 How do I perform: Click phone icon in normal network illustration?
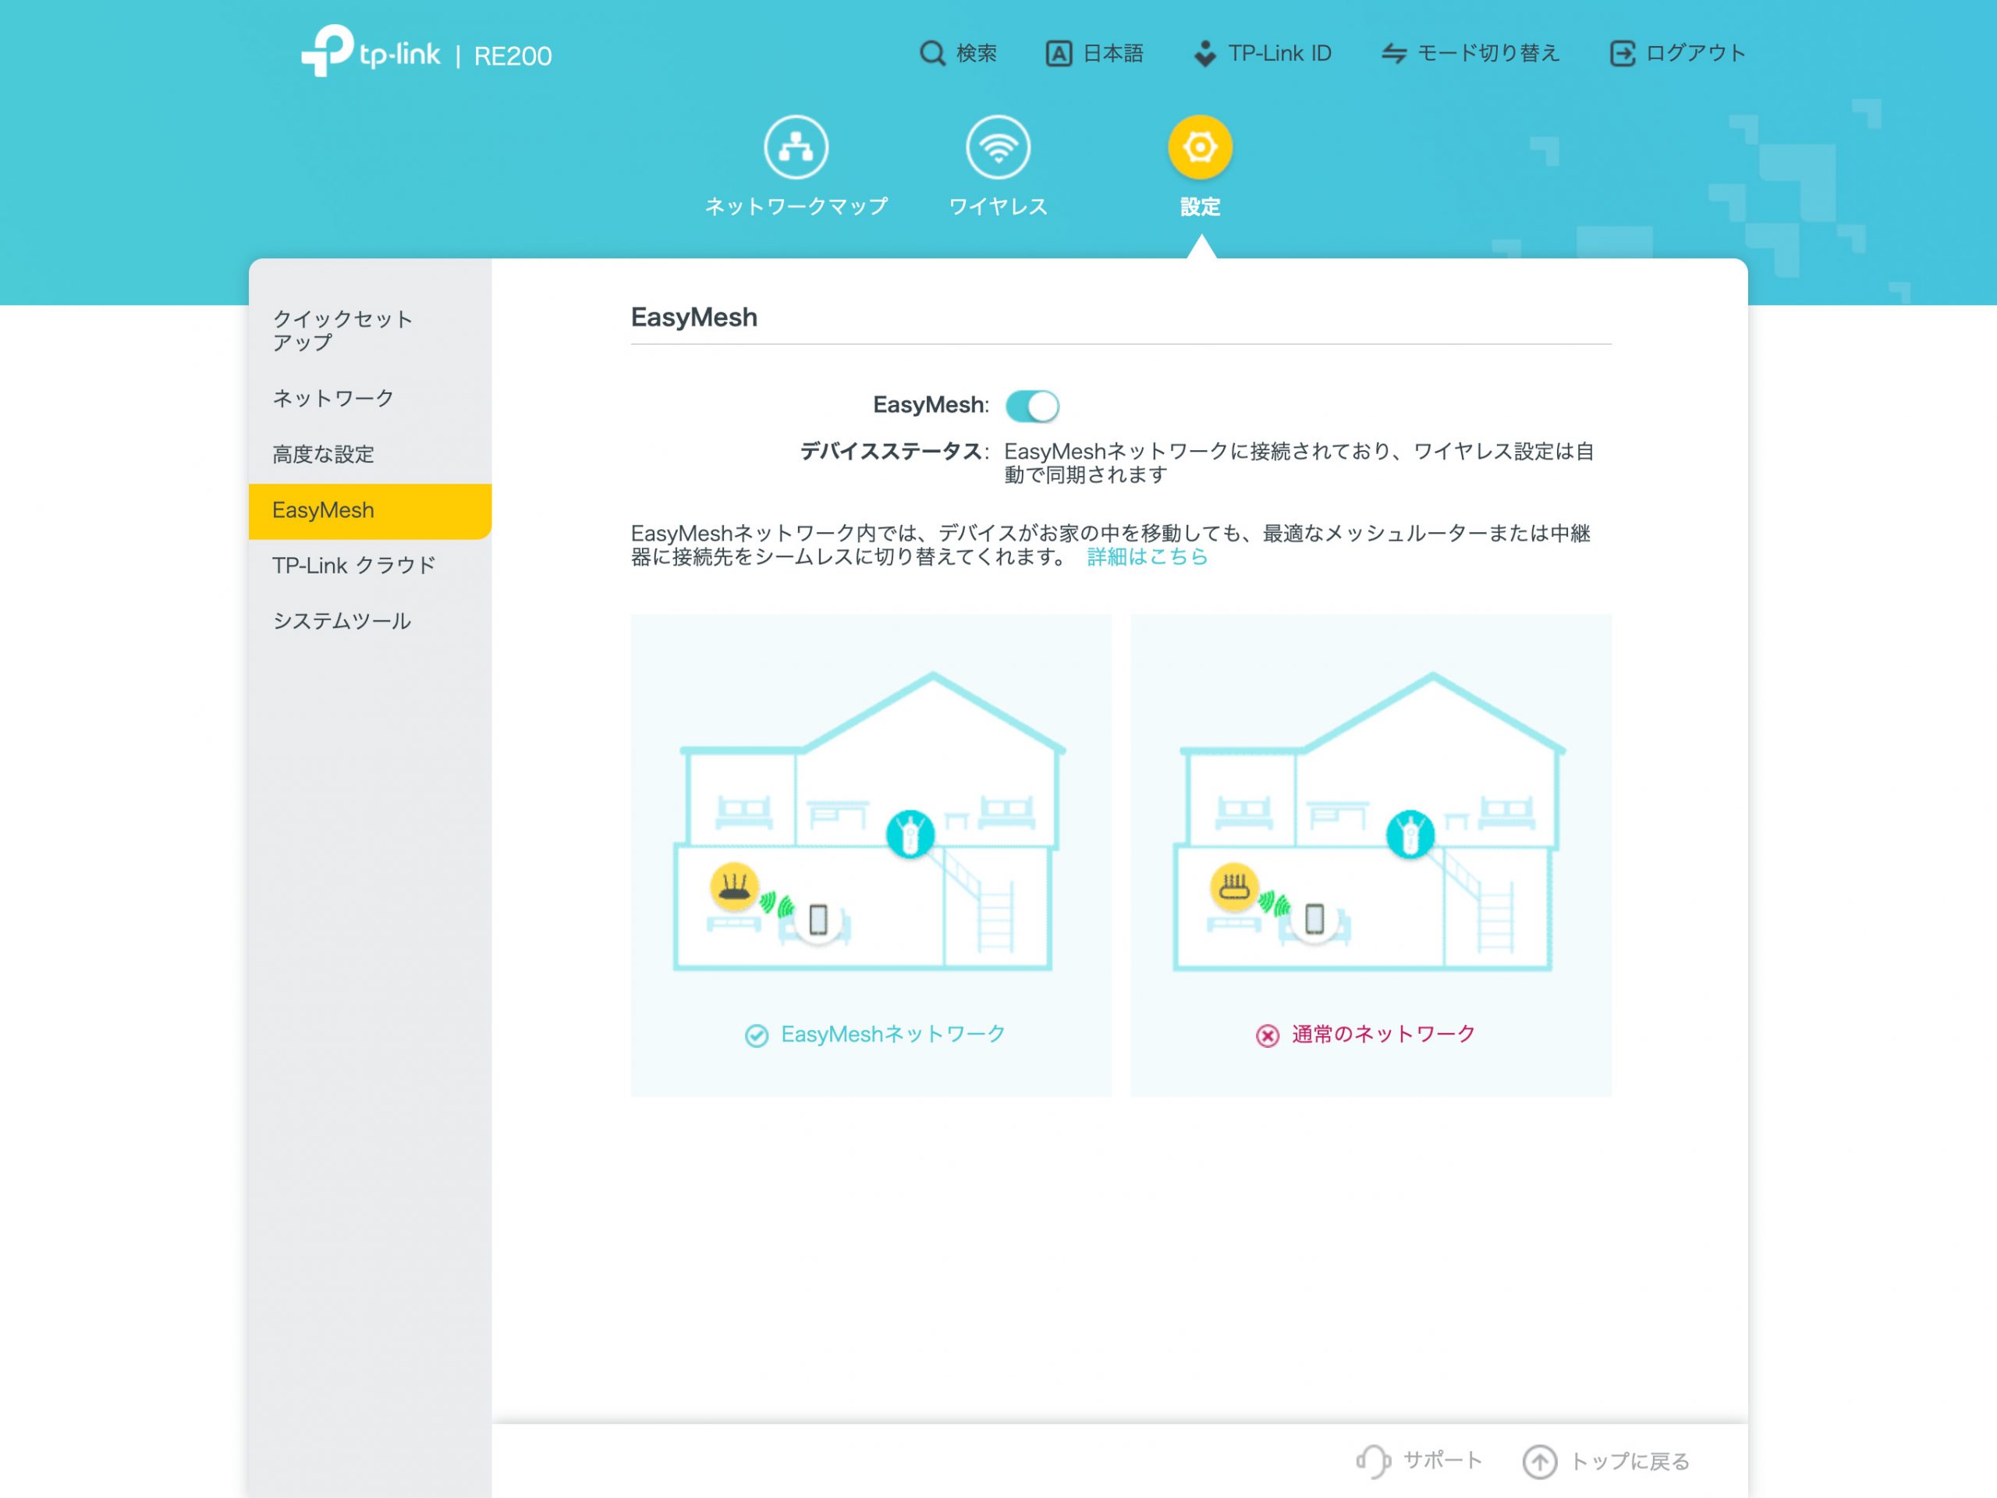1314,919
